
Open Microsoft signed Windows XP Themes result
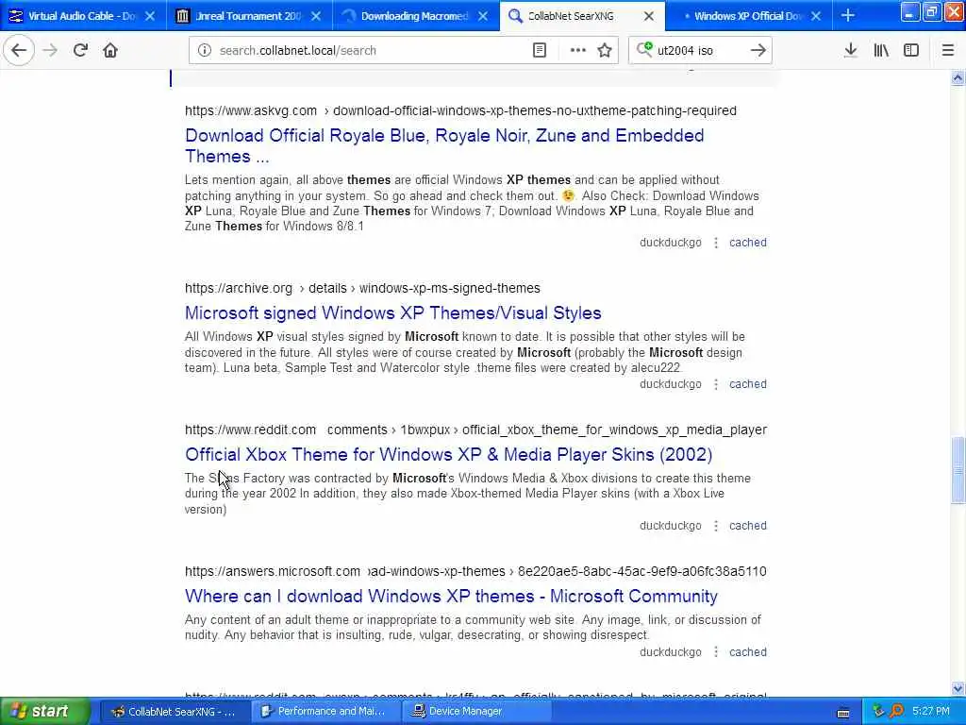coord(393,312)
